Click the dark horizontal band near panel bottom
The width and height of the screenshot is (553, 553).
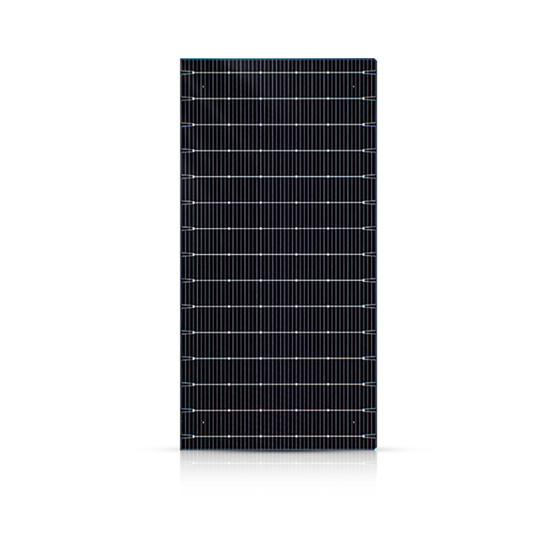tap(278, 450)
